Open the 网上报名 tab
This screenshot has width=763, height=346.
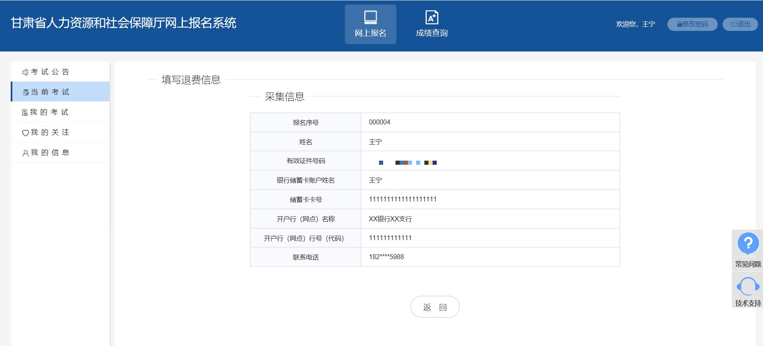[370, 24]
